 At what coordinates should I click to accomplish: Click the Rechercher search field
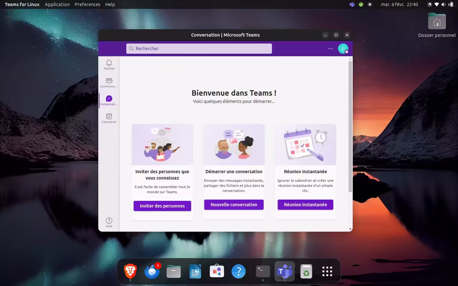point(199,49)
